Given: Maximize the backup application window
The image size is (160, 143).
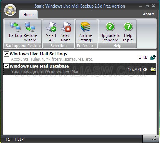Looking at the screenshot, I should 147,6.
